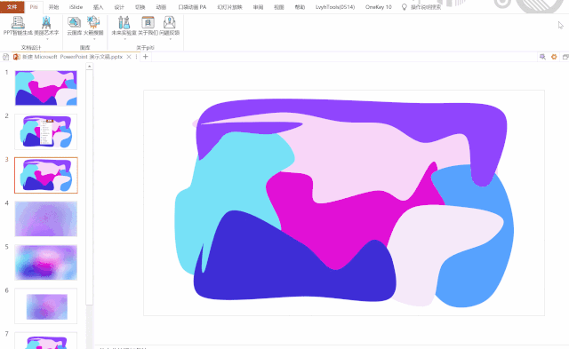Open the 文件 menu
The image size is (569, 349).
(x=12, y=7)
